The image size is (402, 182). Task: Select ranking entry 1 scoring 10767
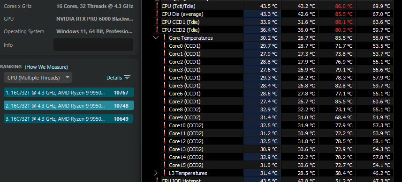tap(68, 93)
